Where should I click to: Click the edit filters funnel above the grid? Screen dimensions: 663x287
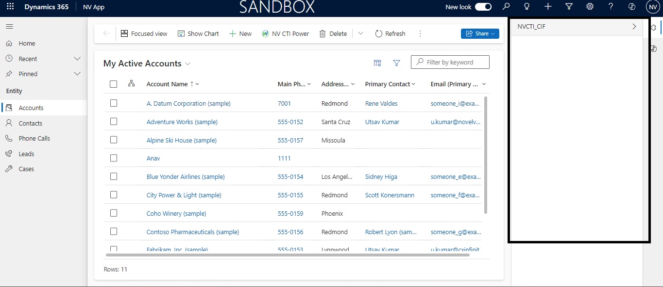coord(396,63)
